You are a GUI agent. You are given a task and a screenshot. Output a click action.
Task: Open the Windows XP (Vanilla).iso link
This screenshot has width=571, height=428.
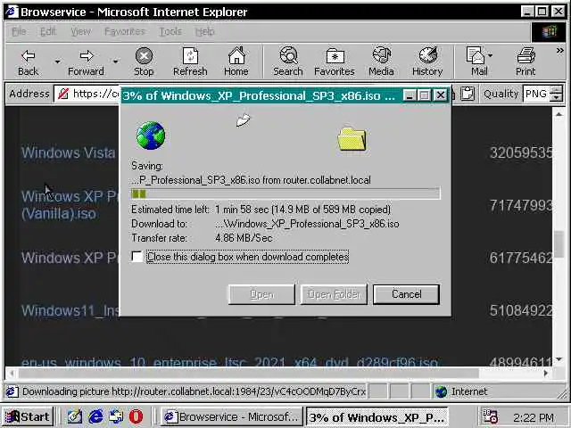tap(70, 205)
